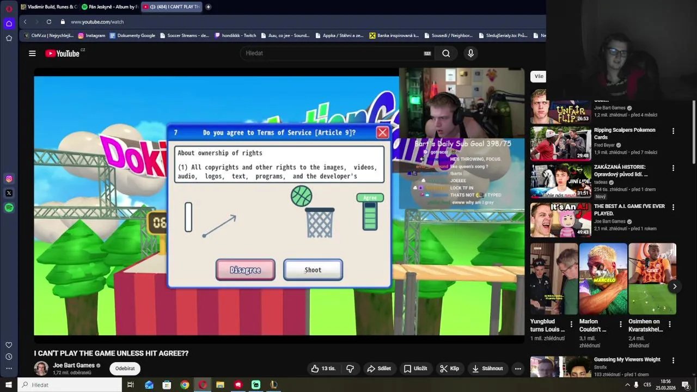Open Chrome from the taskbar

coord(185,385)
